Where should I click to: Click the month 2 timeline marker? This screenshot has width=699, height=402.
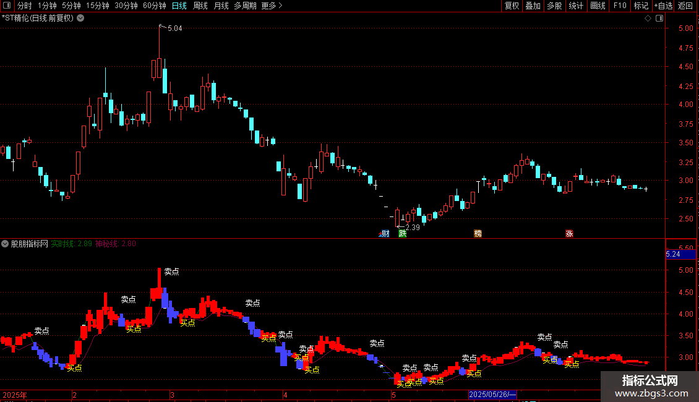[74, 395]
